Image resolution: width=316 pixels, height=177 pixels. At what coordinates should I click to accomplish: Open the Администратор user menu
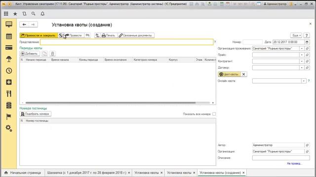(275, 4)
